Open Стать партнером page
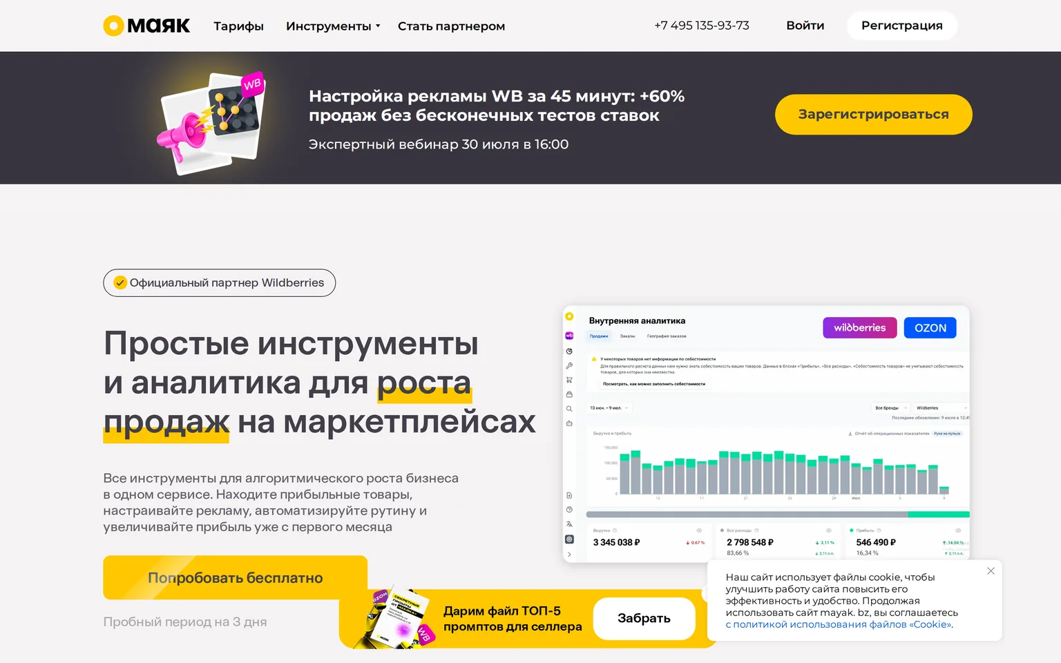 click(451, 26)
